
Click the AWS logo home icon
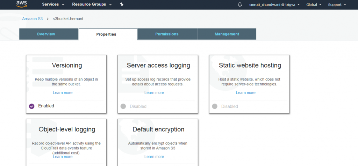[22, 4]
